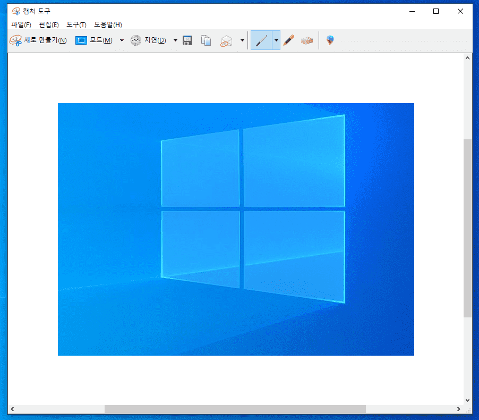Save the snip with the floppy disk icon
This screenshot has height=420, width=479.
click(187, 40)
